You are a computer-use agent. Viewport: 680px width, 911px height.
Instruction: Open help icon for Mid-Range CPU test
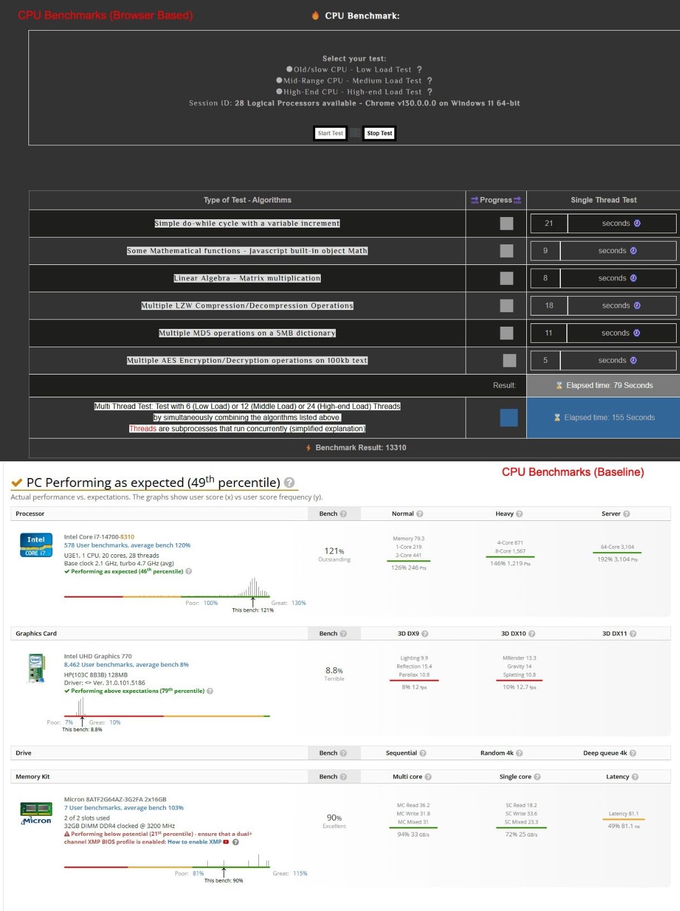pyautogui.click(x=429, y=81)
